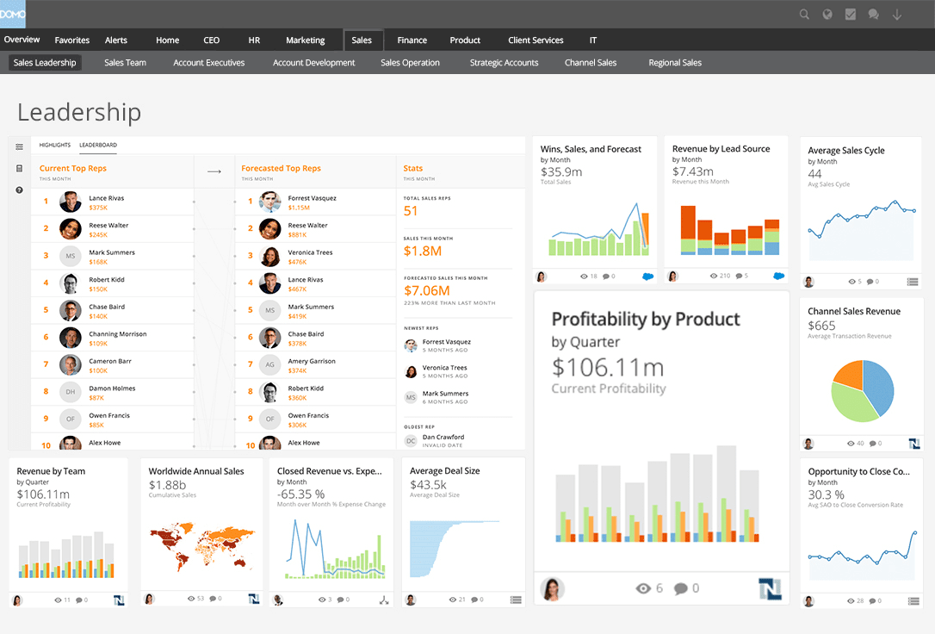
Task: Click the Domo logo
Action: 13,14
